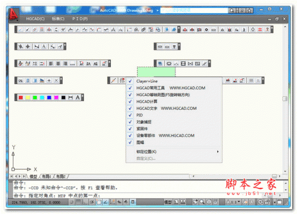297x214 pixels.
Task: Pick the cyan color swatch
Action: click(42, 98)
